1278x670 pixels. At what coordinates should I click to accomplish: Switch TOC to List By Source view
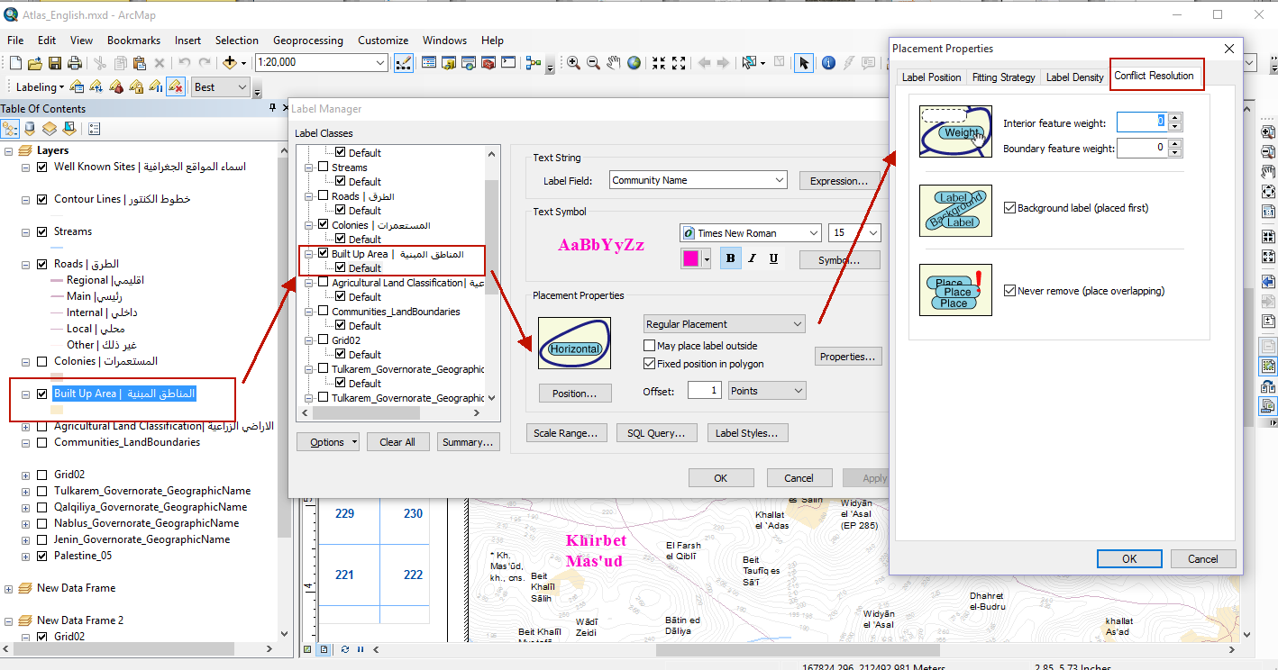pyautogui.click(x=30, y=129)
